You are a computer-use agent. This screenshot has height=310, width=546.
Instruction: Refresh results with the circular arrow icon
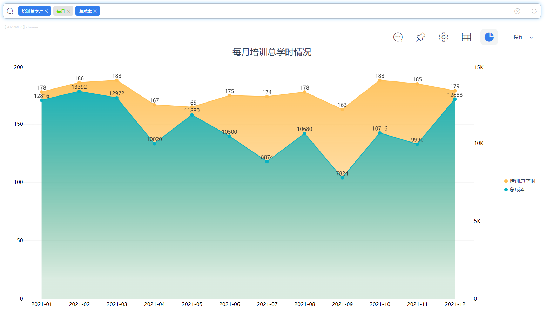click(534, 11)
